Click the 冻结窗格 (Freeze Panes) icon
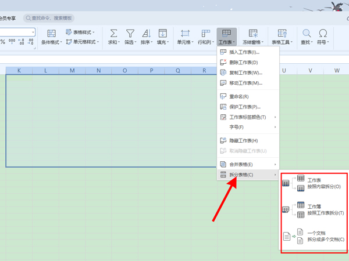349x261 pixels. click(253, 34)
